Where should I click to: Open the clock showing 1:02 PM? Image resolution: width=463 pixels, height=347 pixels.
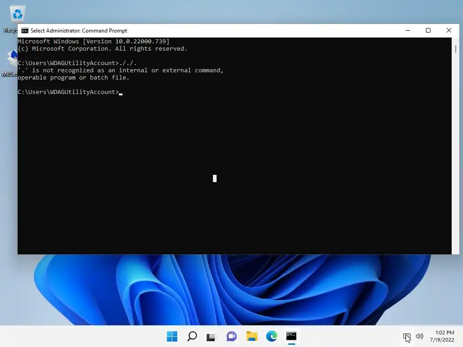tap(442, 336)
